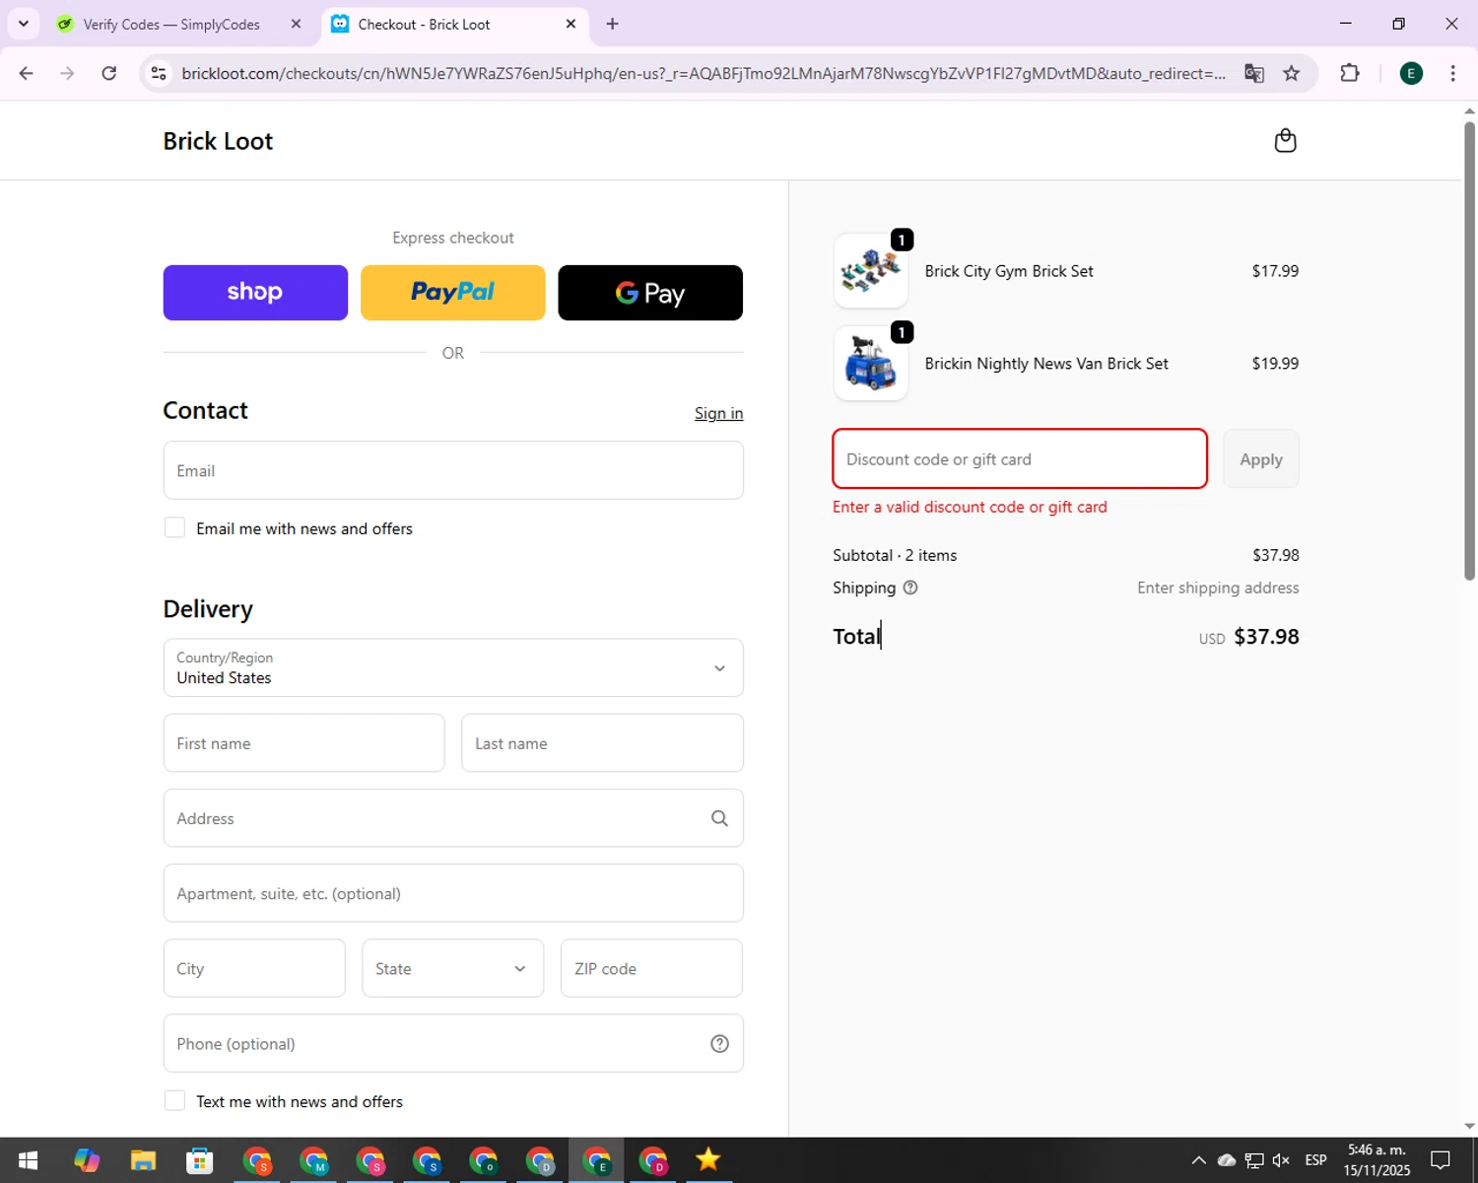
Task: Focus the Address field
Action: pos(453,818)
